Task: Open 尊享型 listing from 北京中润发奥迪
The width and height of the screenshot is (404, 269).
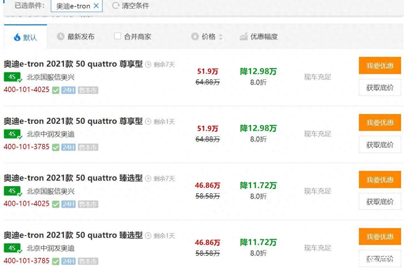Action: click(x=73, y=121)
